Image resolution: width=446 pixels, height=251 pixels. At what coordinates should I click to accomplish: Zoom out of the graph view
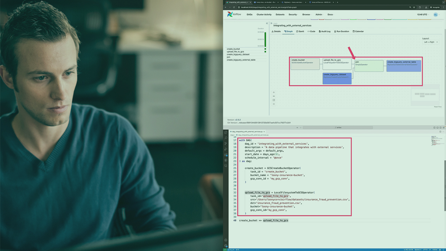[x=274, y=96]
